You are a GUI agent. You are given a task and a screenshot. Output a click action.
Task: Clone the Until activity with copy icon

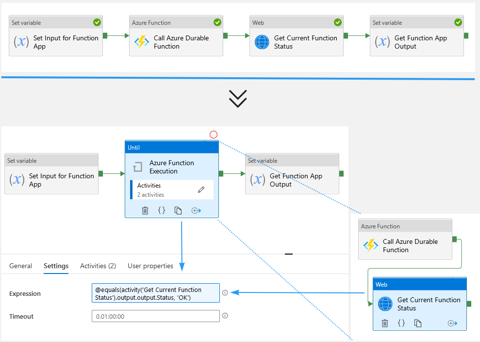point(178,210)
